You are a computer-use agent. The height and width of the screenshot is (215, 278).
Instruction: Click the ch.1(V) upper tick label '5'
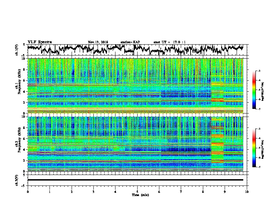tap(24, 45)
